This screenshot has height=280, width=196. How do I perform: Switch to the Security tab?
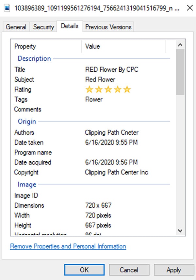pos(43,27)
